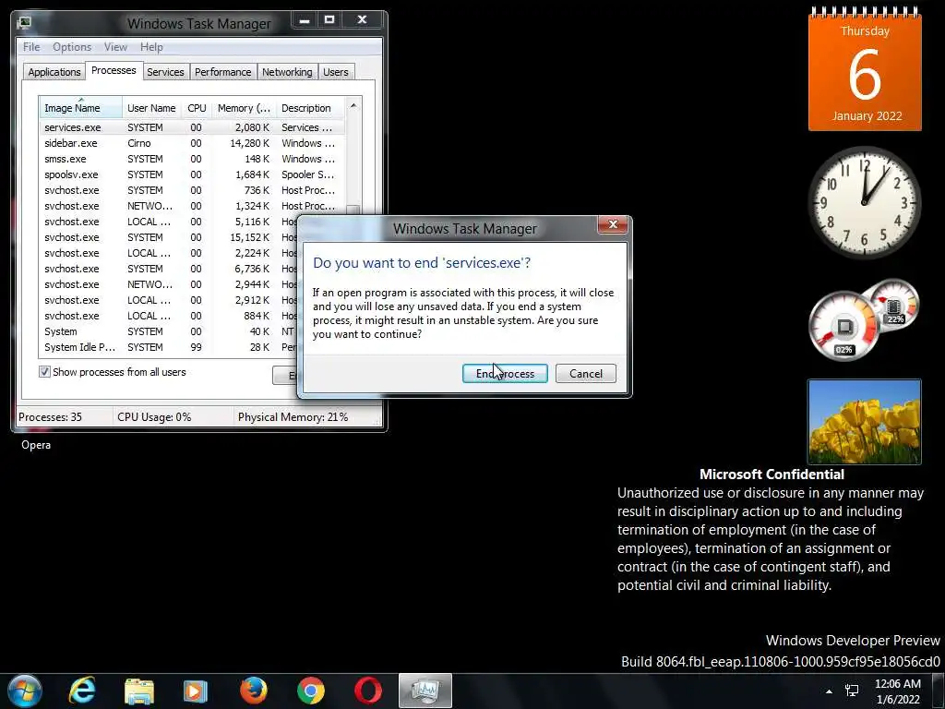The height and width of the screenshot is (709, 945).
Task: Select svchost.exe row with 884 K memory
Action: point(169,316)
